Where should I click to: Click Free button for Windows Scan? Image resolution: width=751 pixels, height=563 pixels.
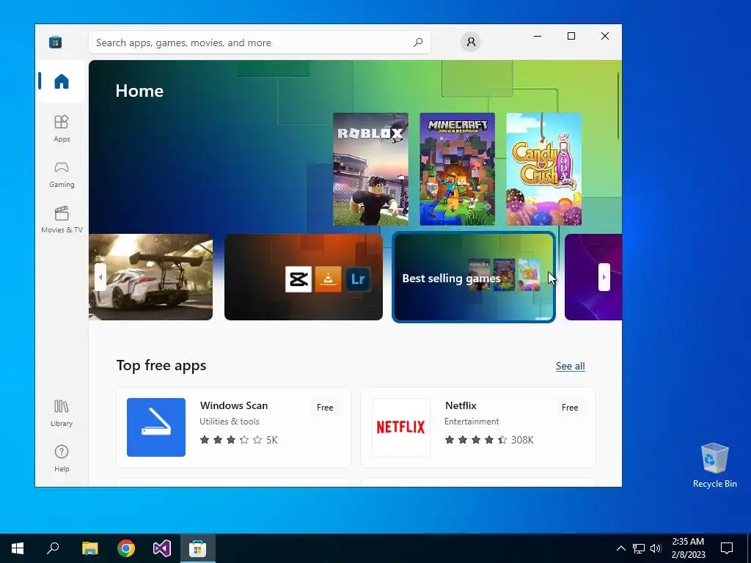click(x=325, y=408)
